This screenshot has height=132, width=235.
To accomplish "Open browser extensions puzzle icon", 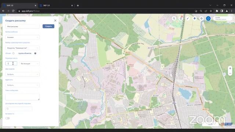I will (x=217, y=11).
